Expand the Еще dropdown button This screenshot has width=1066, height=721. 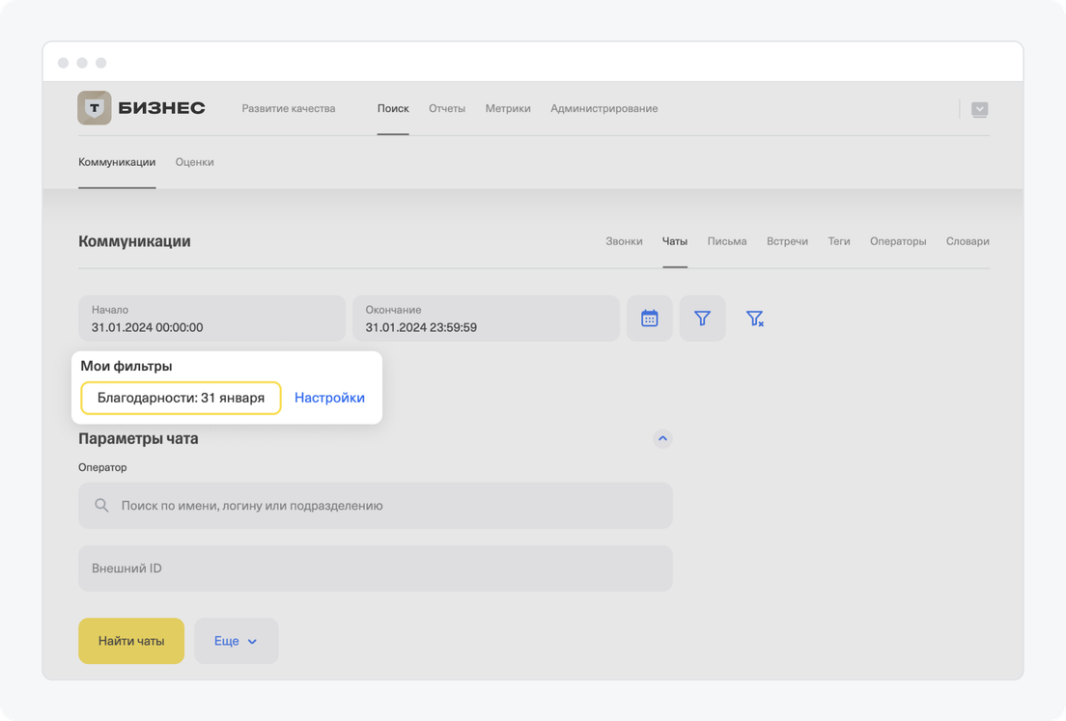(237, 641)
